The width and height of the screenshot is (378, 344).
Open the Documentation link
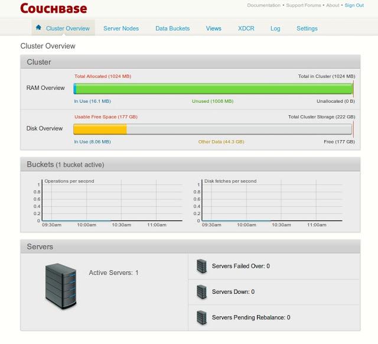[x=264, y=5]
